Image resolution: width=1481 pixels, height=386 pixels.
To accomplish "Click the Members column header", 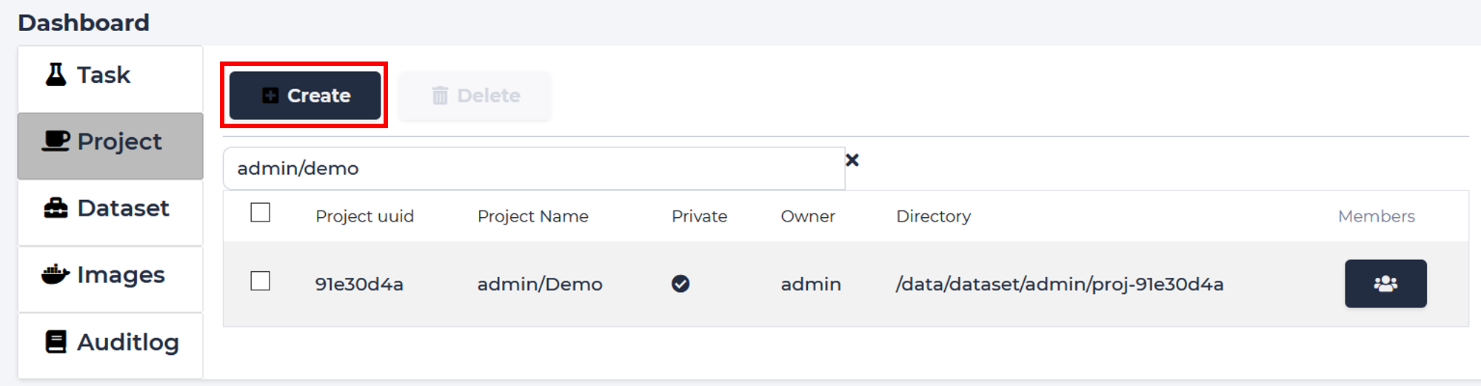I will pos(1376,216).
